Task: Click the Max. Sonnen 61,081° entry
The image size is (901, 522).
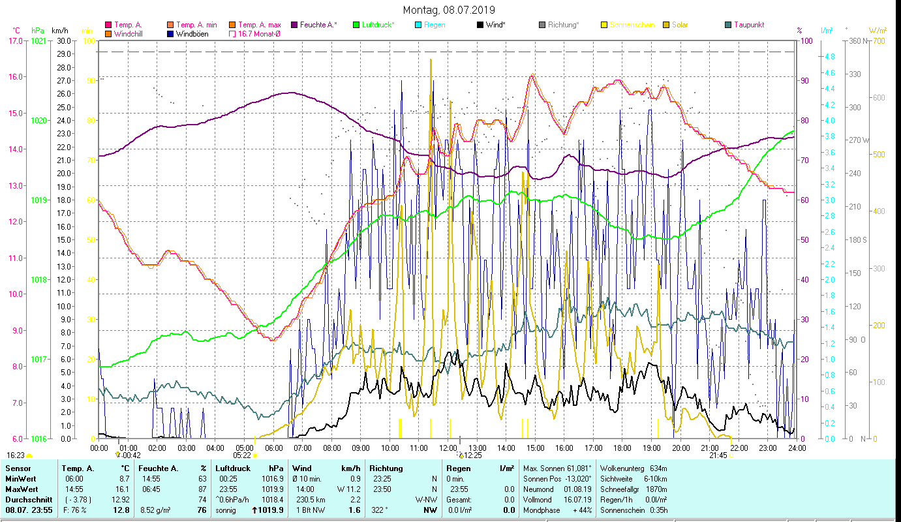Action: (x=557, y=468)
